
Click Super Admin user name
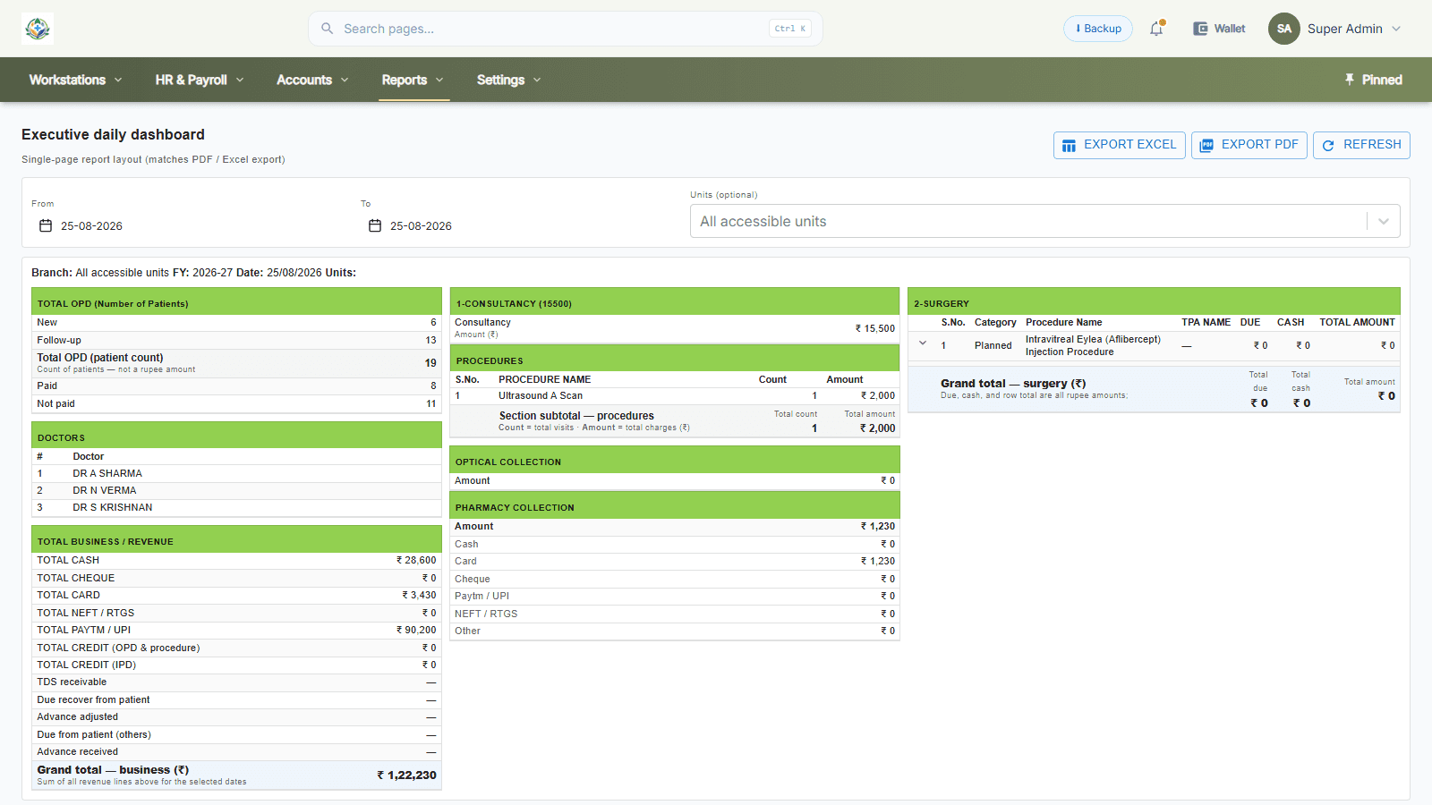1344,29
